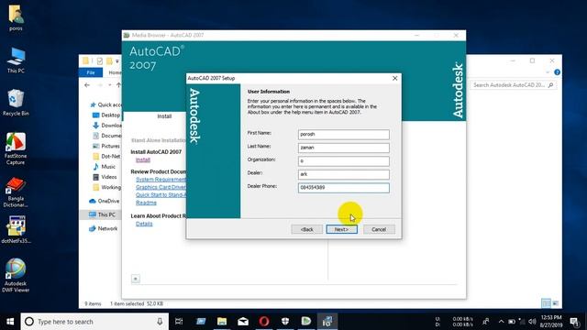Click the search magnifier in File Explorer
This screenshot has height=330, width=587.
pos(550,85)
